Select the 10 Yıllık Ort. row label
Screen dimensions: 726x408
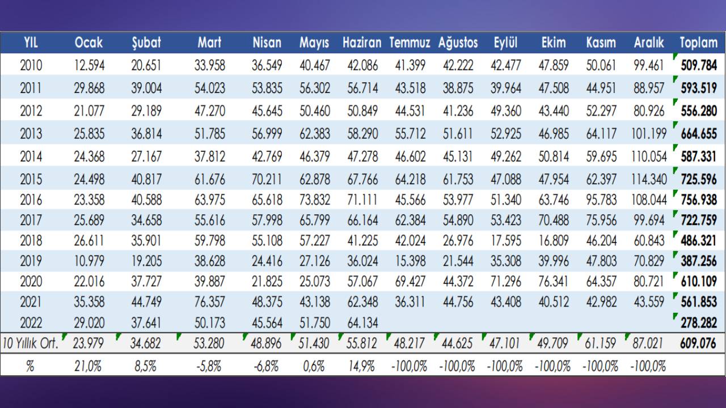coord(31,343)
